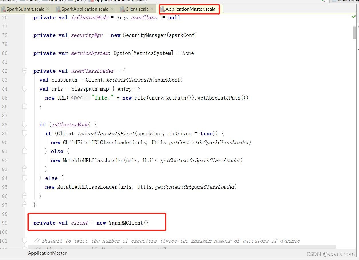
Task: Collapse the userClassLoader block at line 82
Action: tap(25, 71)
